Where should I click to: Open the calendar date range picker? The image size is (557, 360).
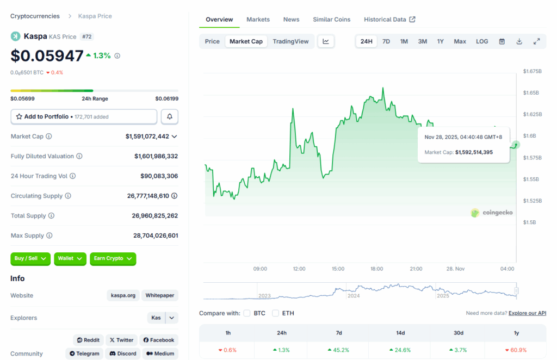[x=502, y=41]
